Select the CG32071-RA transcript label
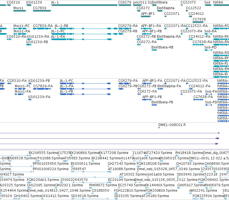 175,26
